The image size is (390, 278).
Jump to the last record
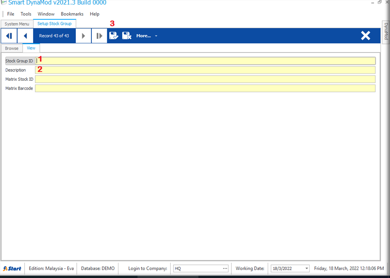(x=99, y=36)
